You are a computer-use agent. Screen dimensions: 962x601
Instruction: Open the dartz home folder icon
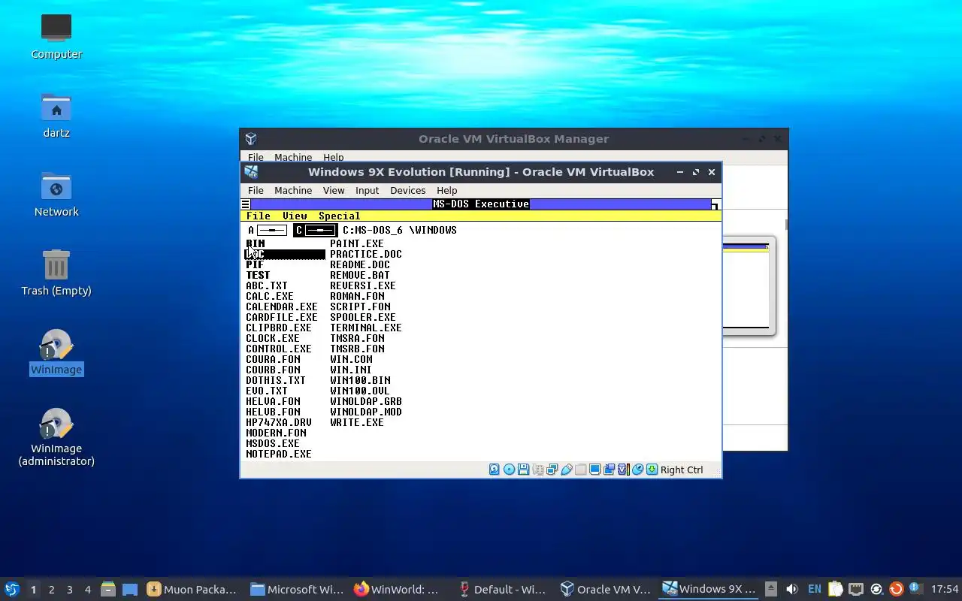point(56,115)
